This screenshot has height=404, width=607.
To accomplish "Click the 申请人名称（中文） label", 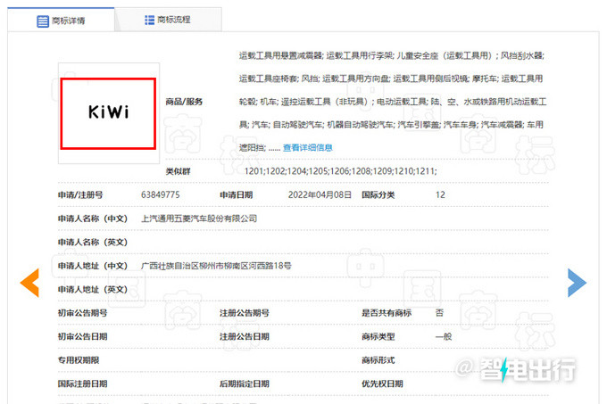I will pos(93,218).
